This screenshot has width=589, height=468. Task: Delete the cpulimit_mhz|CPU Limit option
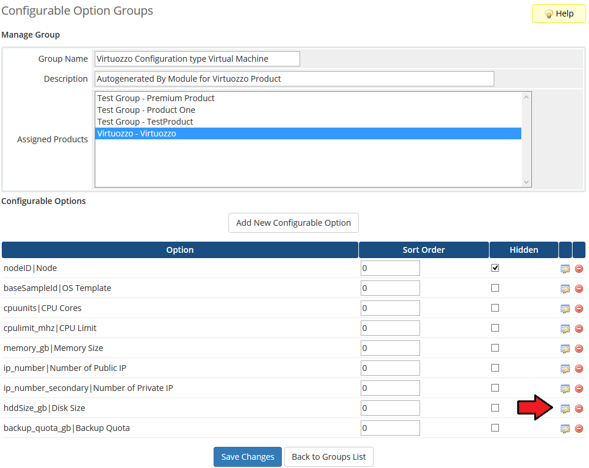579,329
